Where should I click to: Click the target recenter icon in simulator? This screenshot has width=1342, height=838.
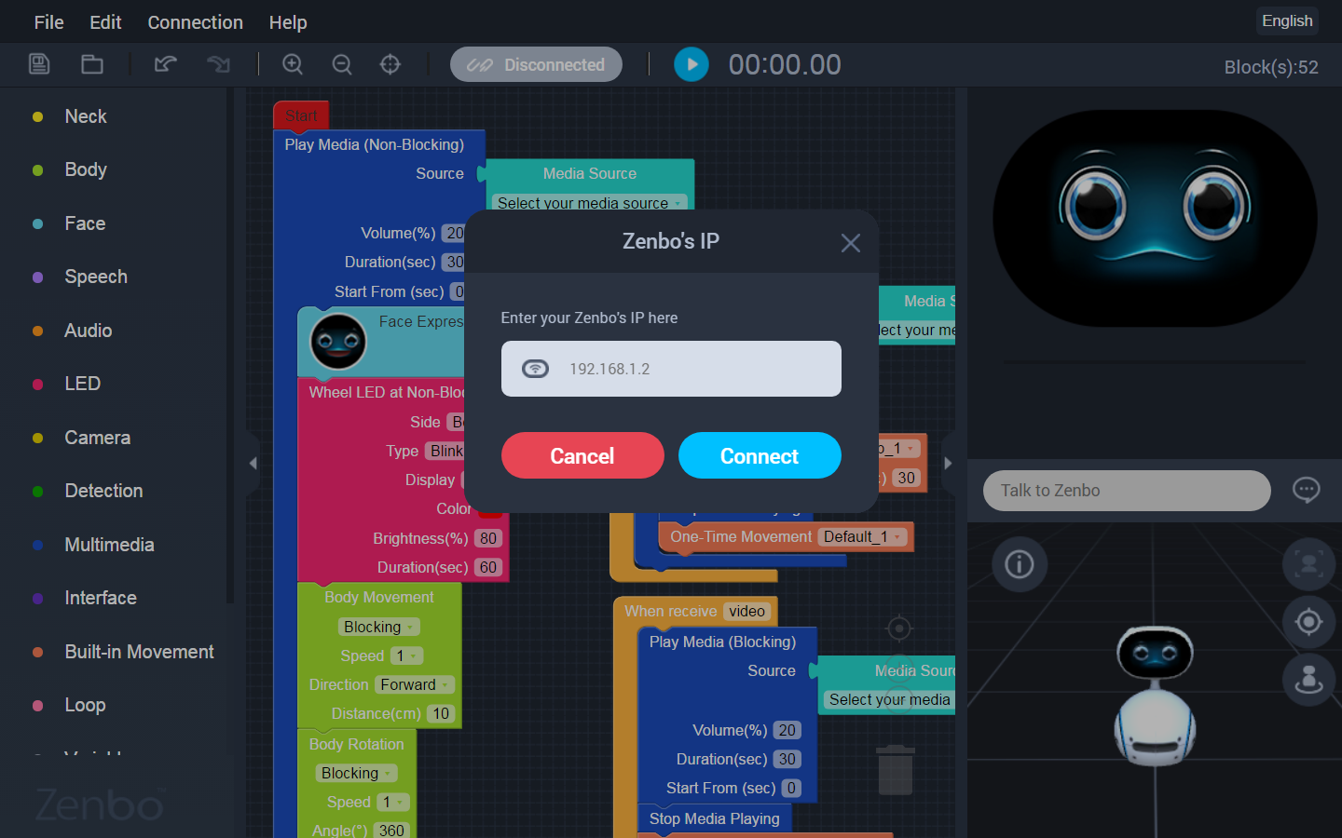pos(1309,621)
